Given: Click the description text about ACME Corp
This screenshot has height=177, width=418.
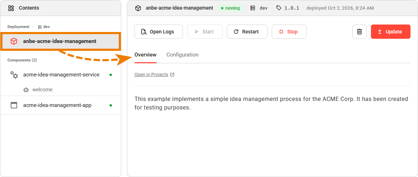Looking at the screenshot, I should click(271, 104).
